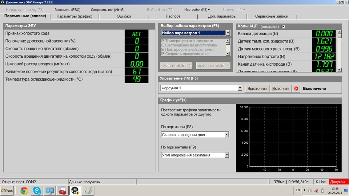Click the Включить actuator button
The width and height of the screenshot is (349, 196).
281,89
